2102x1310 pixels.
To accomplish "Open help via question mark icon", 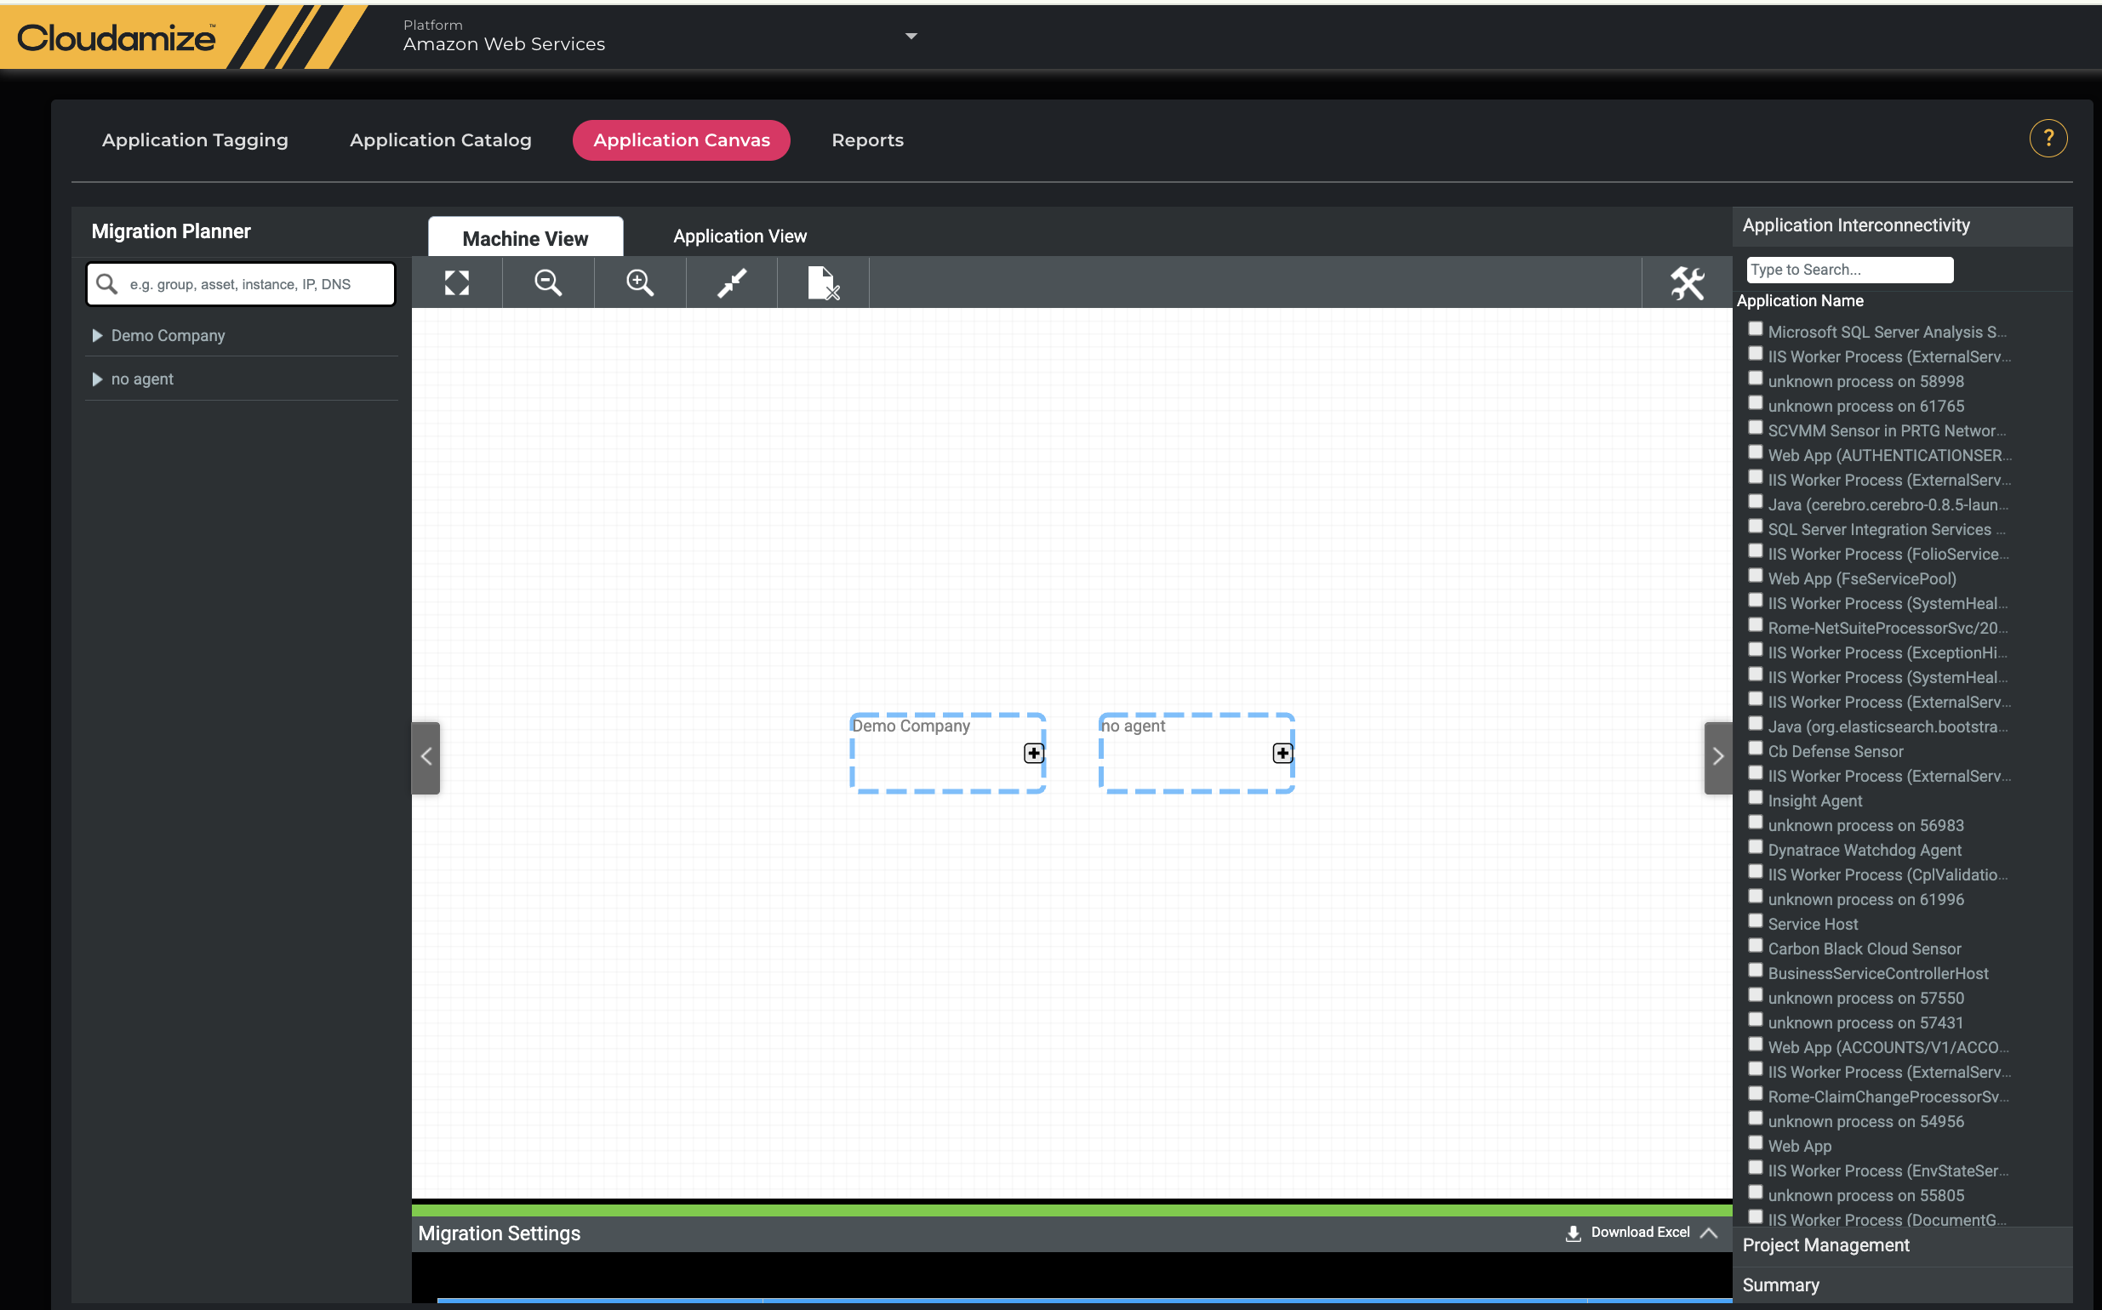I will coord(2048,139).
